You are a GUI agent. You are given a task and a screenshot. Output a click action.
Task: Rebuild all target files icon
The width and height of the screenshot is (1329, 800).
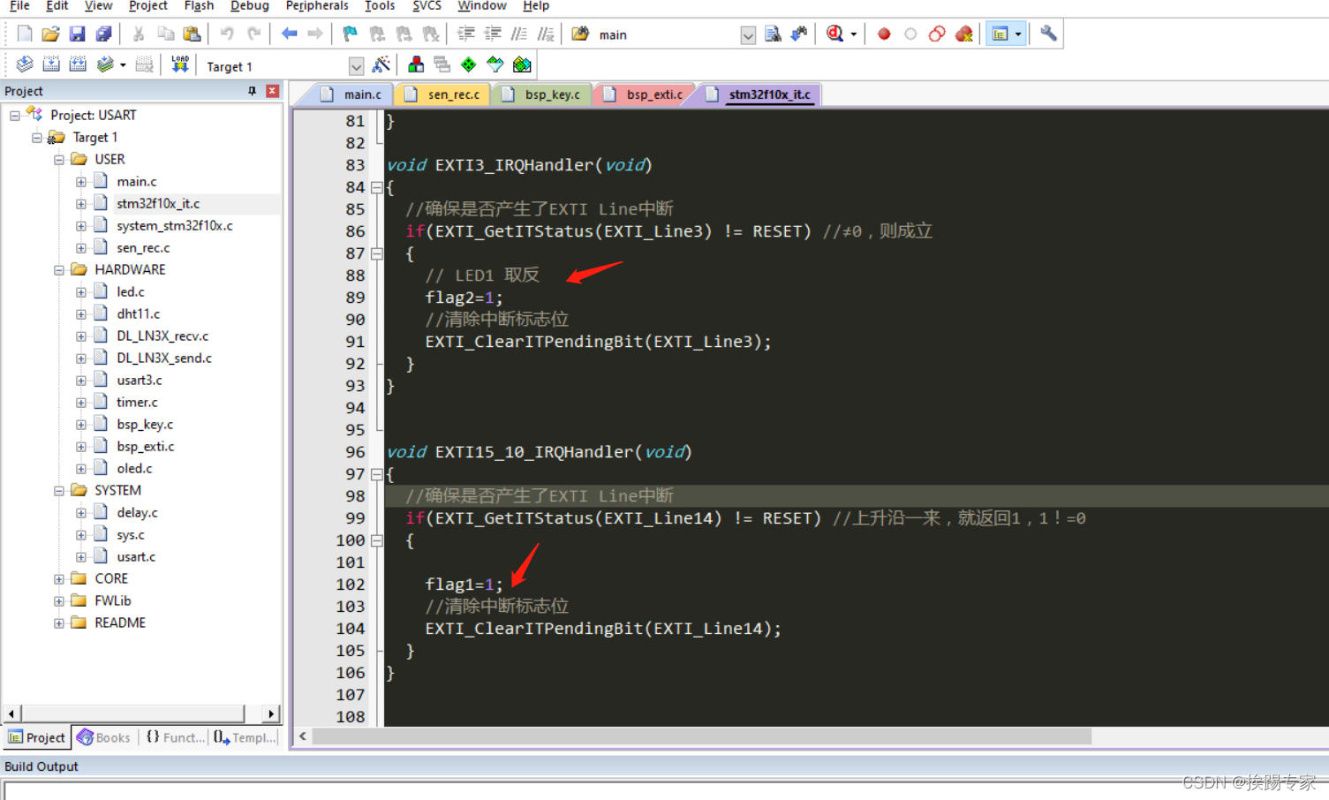[78, 64]
